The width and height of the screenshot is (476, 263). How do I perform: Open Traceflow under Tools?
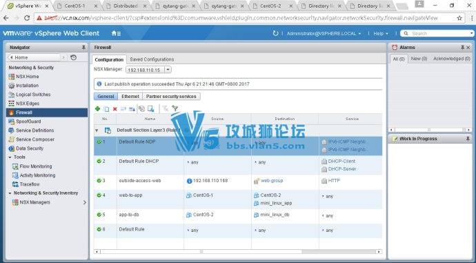tap(30, 184)
